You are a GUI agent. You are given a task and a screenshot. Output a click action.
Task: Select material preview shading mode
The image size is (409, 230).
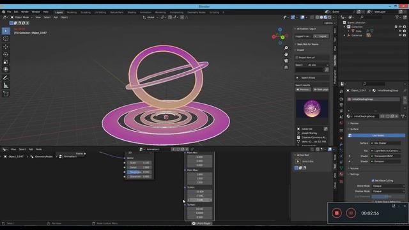(325, 17)
